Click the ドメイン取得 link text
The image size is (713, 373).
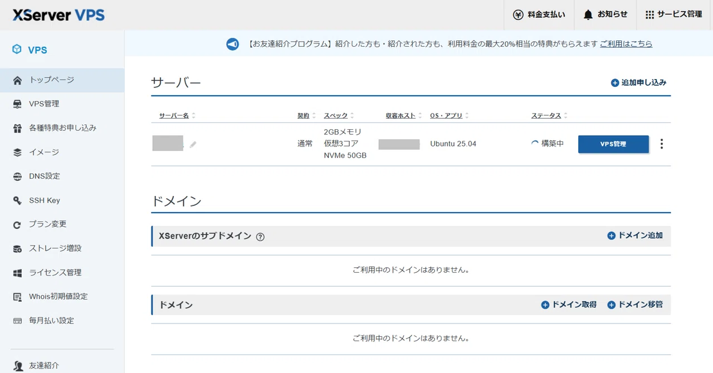tap(574, 305)
